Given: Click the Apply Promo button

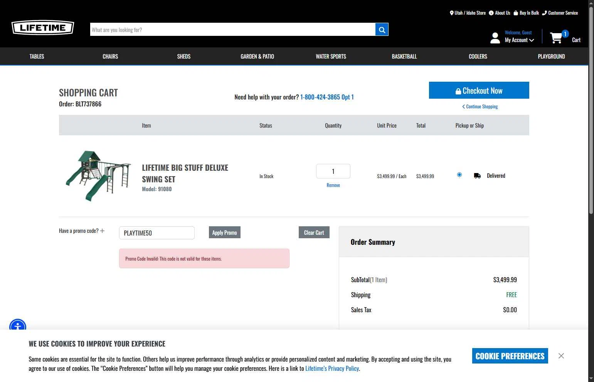Looking at the screenshot, I should tap(225, 232).
